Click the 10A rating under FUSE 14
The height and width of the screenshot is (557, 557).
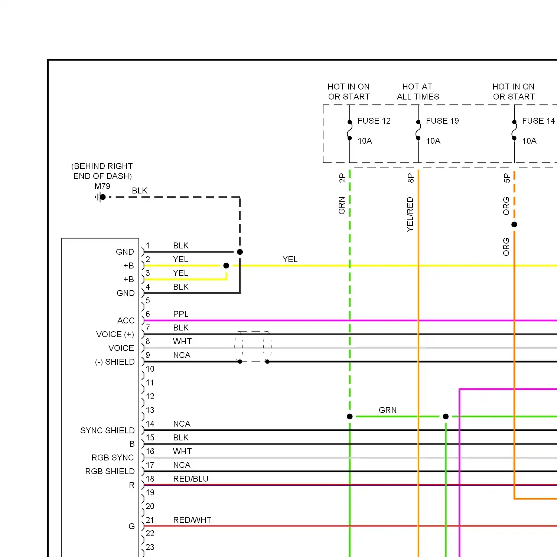[529, 141]
